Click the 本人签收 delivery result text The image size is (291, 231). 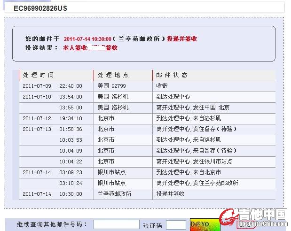click(x=75, y=48)
